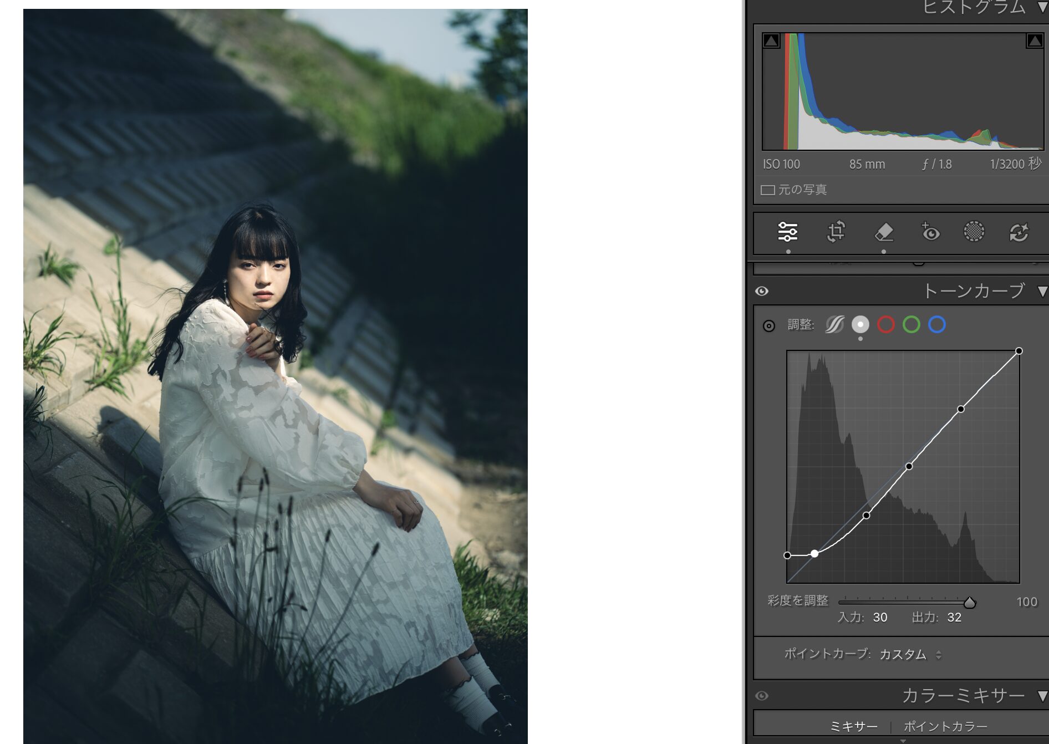
Task: Select the blue channel curve
Action: pyautogui.click(x=937, y=324)
